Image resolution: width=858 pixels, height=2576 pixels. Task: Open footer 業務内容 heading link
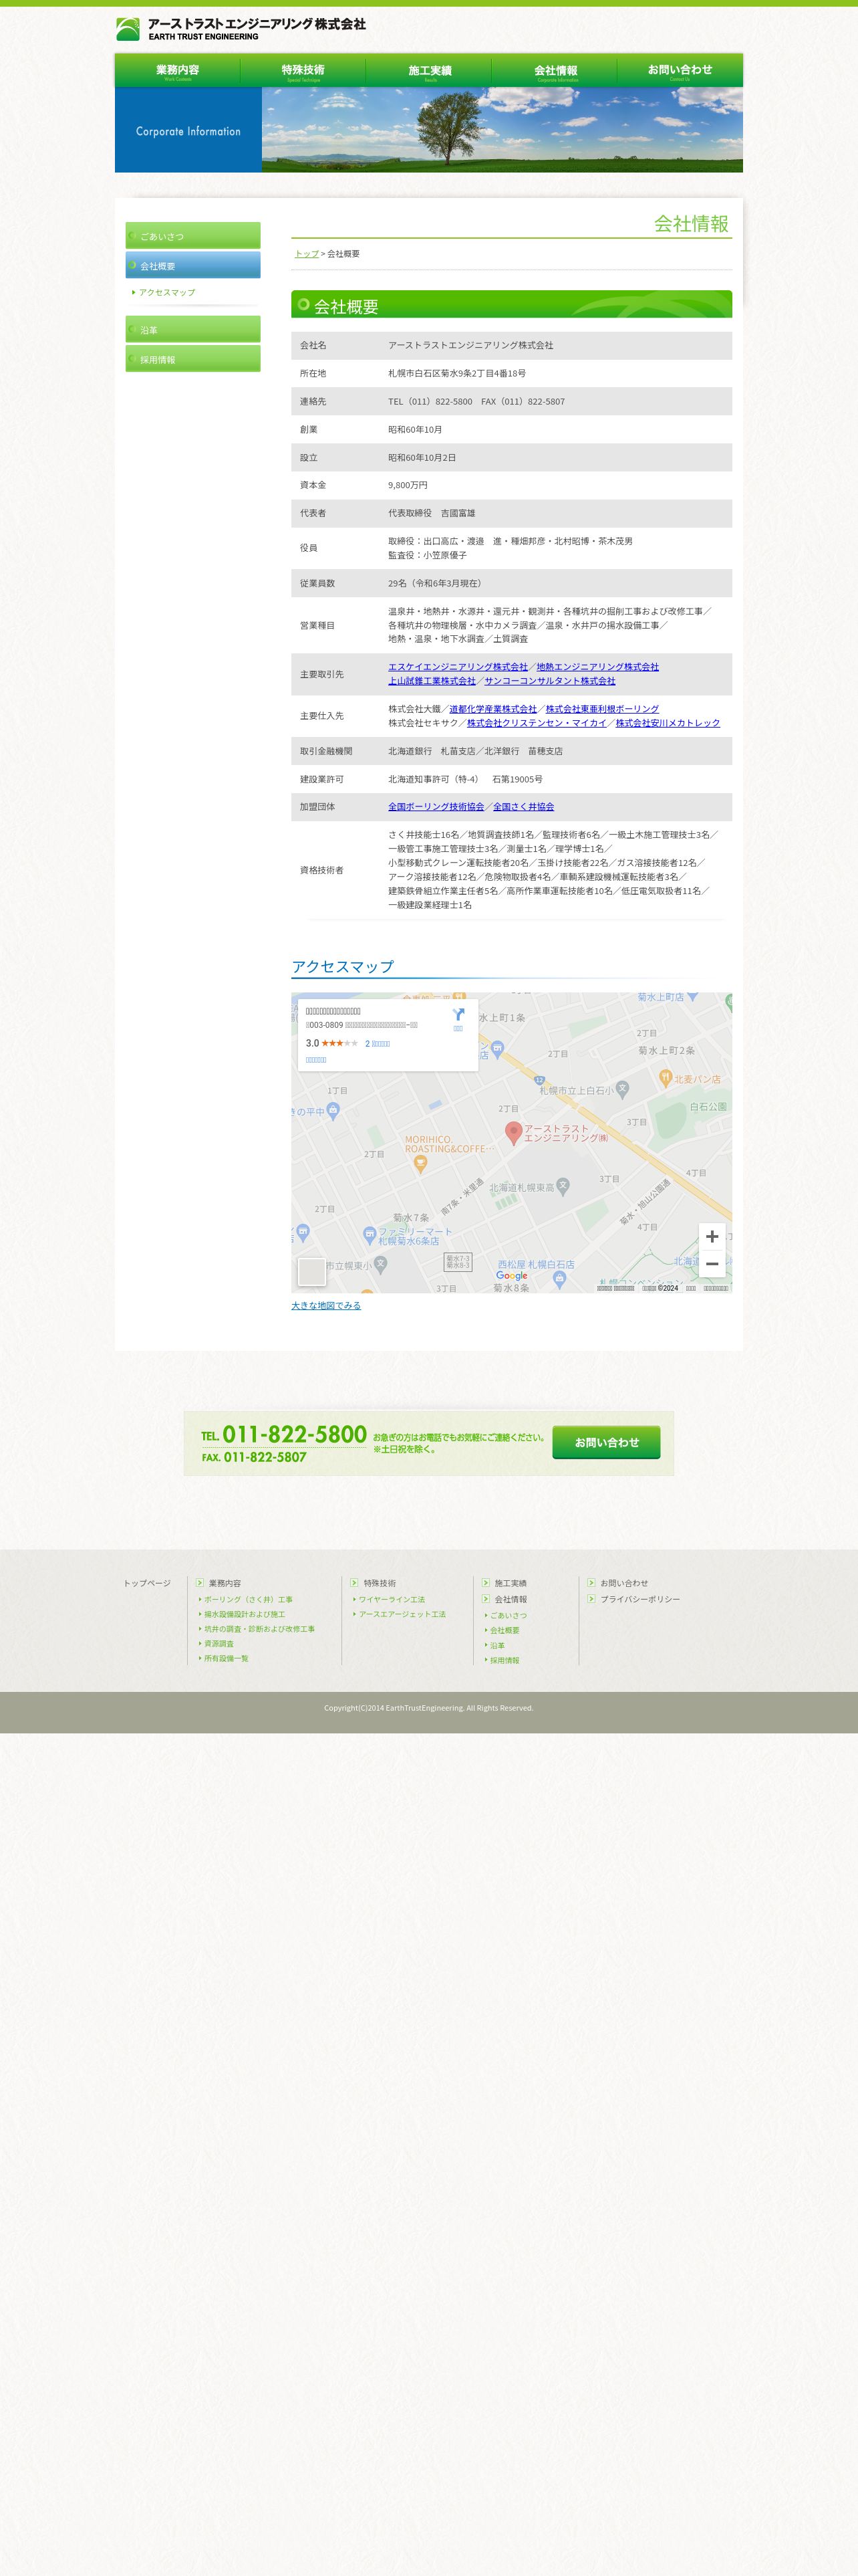225,1583
